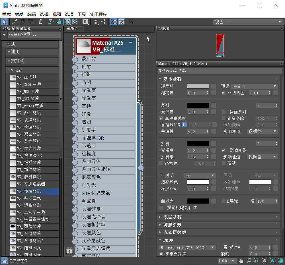Open reflection 影响通道 仅颜色 dropdown
The image size is (285, 265).
[262, 131]
